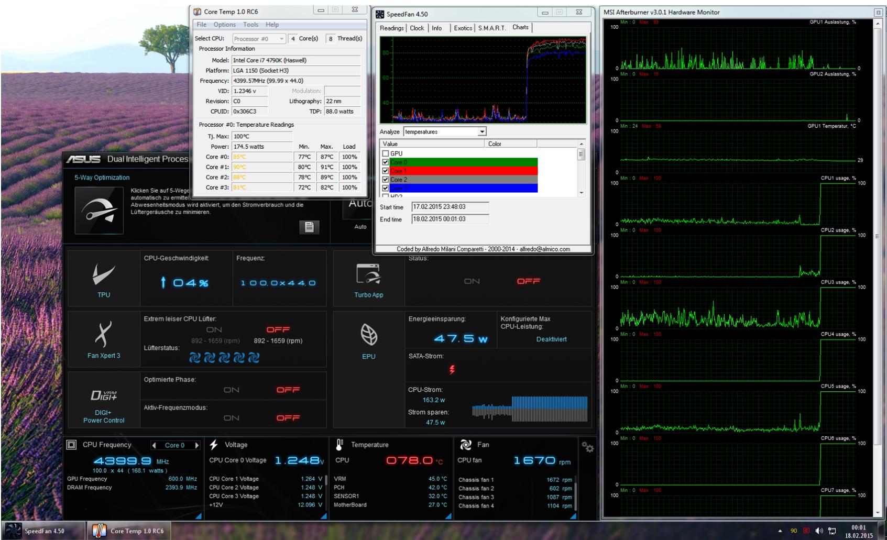Viewport: 887px width, 540px height.
Task: Open AI Suite settings gear icon
Action: (x=587, y=447)
